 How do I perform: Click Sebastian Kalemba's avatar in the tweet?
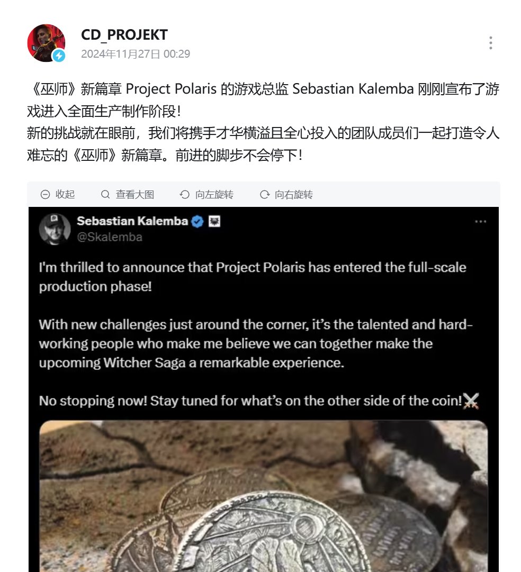coord(55,229)
